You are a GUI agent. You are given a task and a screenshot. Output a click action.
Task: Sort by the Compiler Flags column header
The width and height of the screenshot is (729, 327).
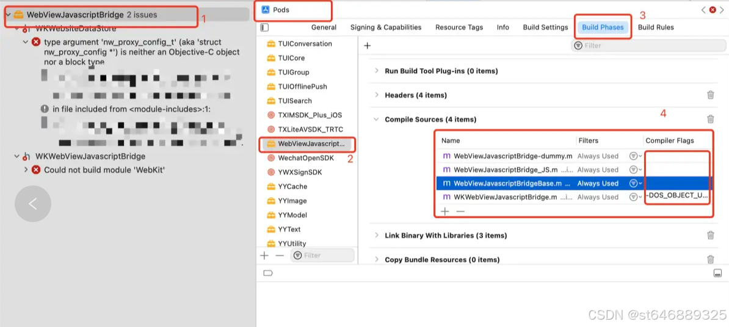coord(670,141)
